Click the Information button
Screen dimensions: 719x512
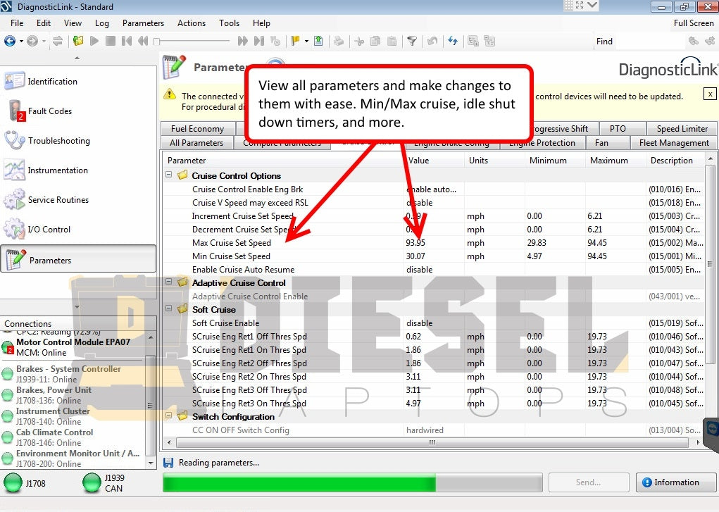[x=676, y=482]
